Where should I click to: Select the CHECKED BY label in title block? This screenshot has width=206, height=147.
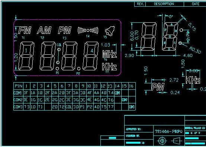pos(133,136)
